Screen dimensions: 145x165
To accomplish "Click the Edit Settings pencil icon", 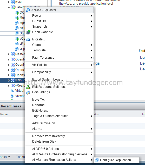I will 28,93.
